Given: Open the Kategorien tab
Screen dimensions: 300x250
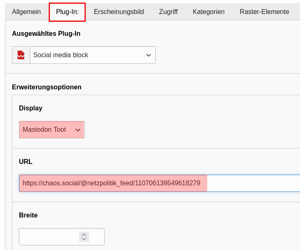Looking at the screenshot, I should click(x=208, y=11).
